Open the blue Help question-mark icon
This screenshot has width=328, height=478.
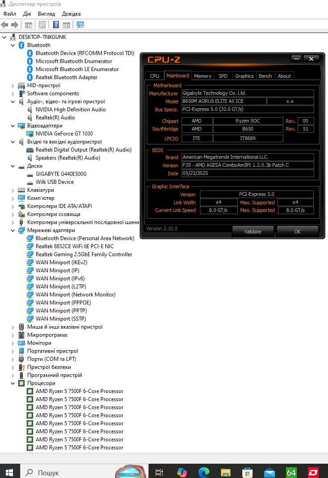click(56, 25)
